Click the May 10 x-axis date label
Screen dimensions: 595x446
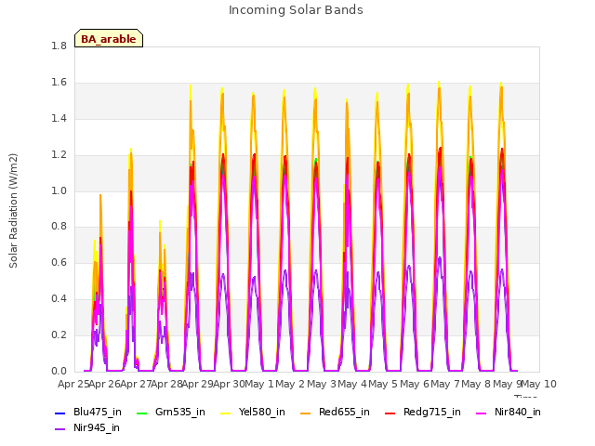[539, 384]
